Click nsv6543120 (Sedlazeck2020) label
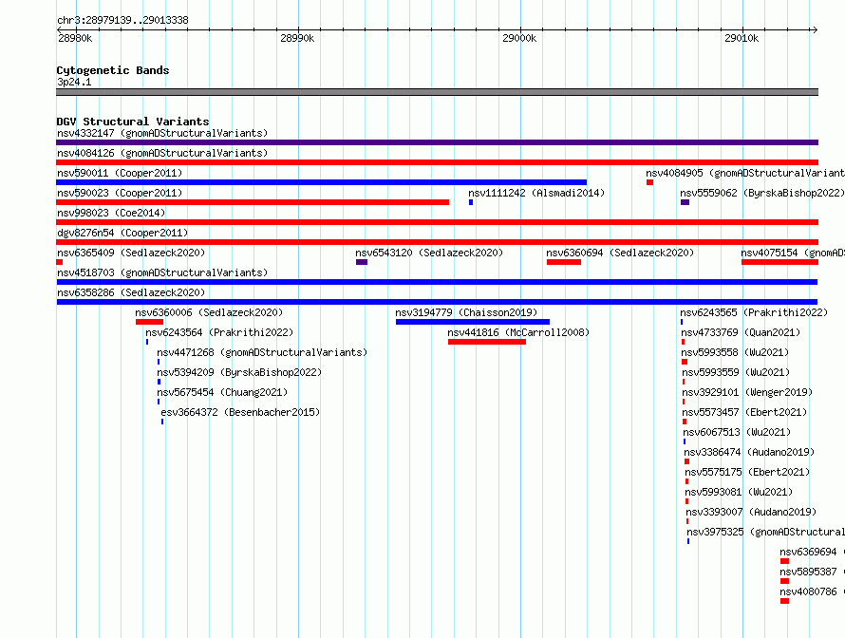The width and height of the screenshot is (845, 638). click(x=429, y=253)
